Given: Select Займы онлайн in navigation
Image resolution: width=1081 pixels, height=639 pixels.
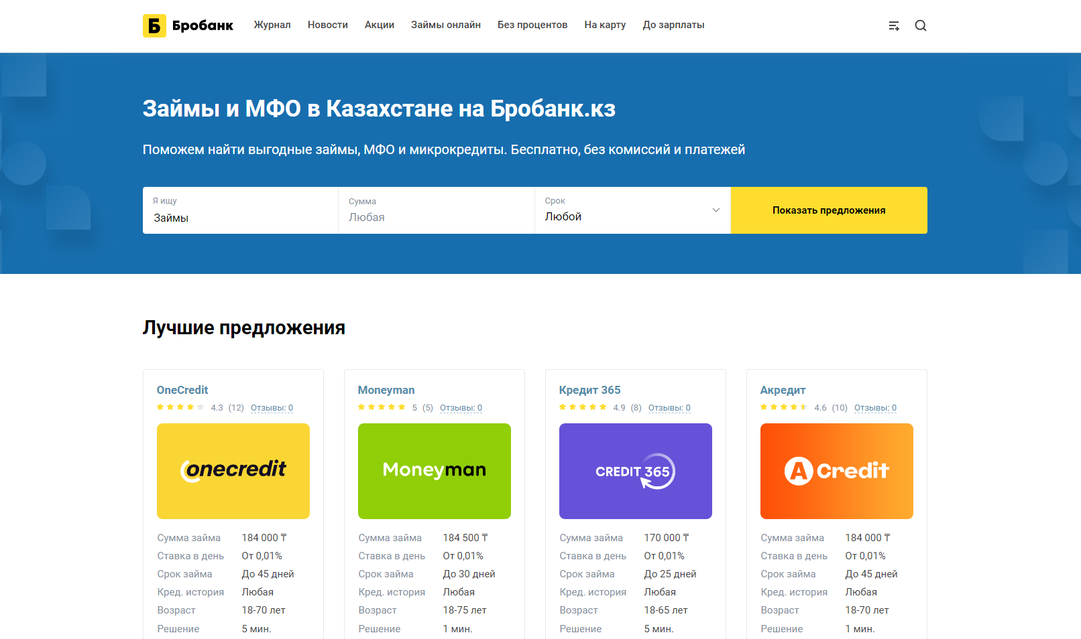Looking at the screenshot, I should coord(446,25).
